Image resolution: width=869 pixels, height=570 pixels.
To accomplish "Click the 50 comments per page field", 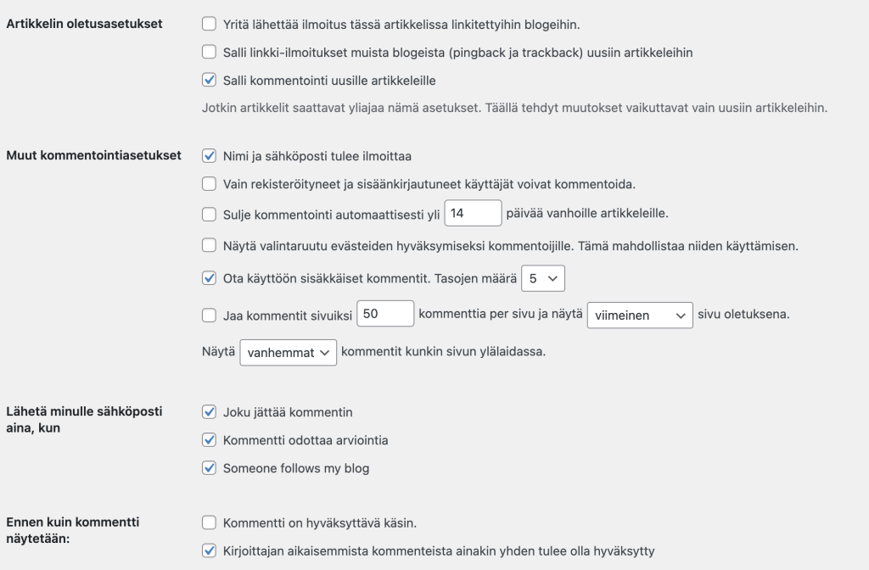I will (385, 315).
